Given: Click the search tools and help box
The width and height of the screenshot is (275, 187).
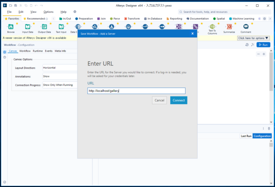Looking at the screenshot, I should coord(224,12).
